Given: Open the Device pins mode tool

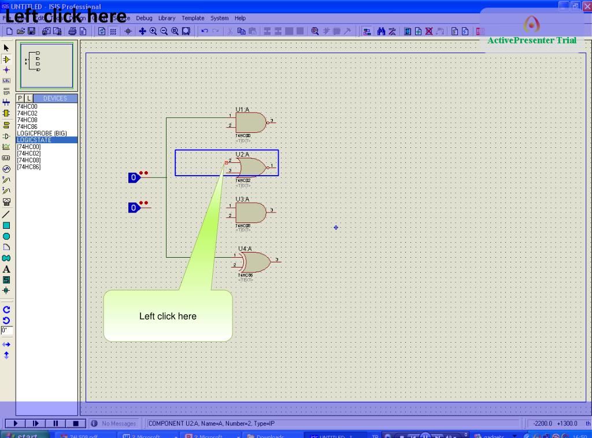Looking at the screenshot, I should 6,136.
